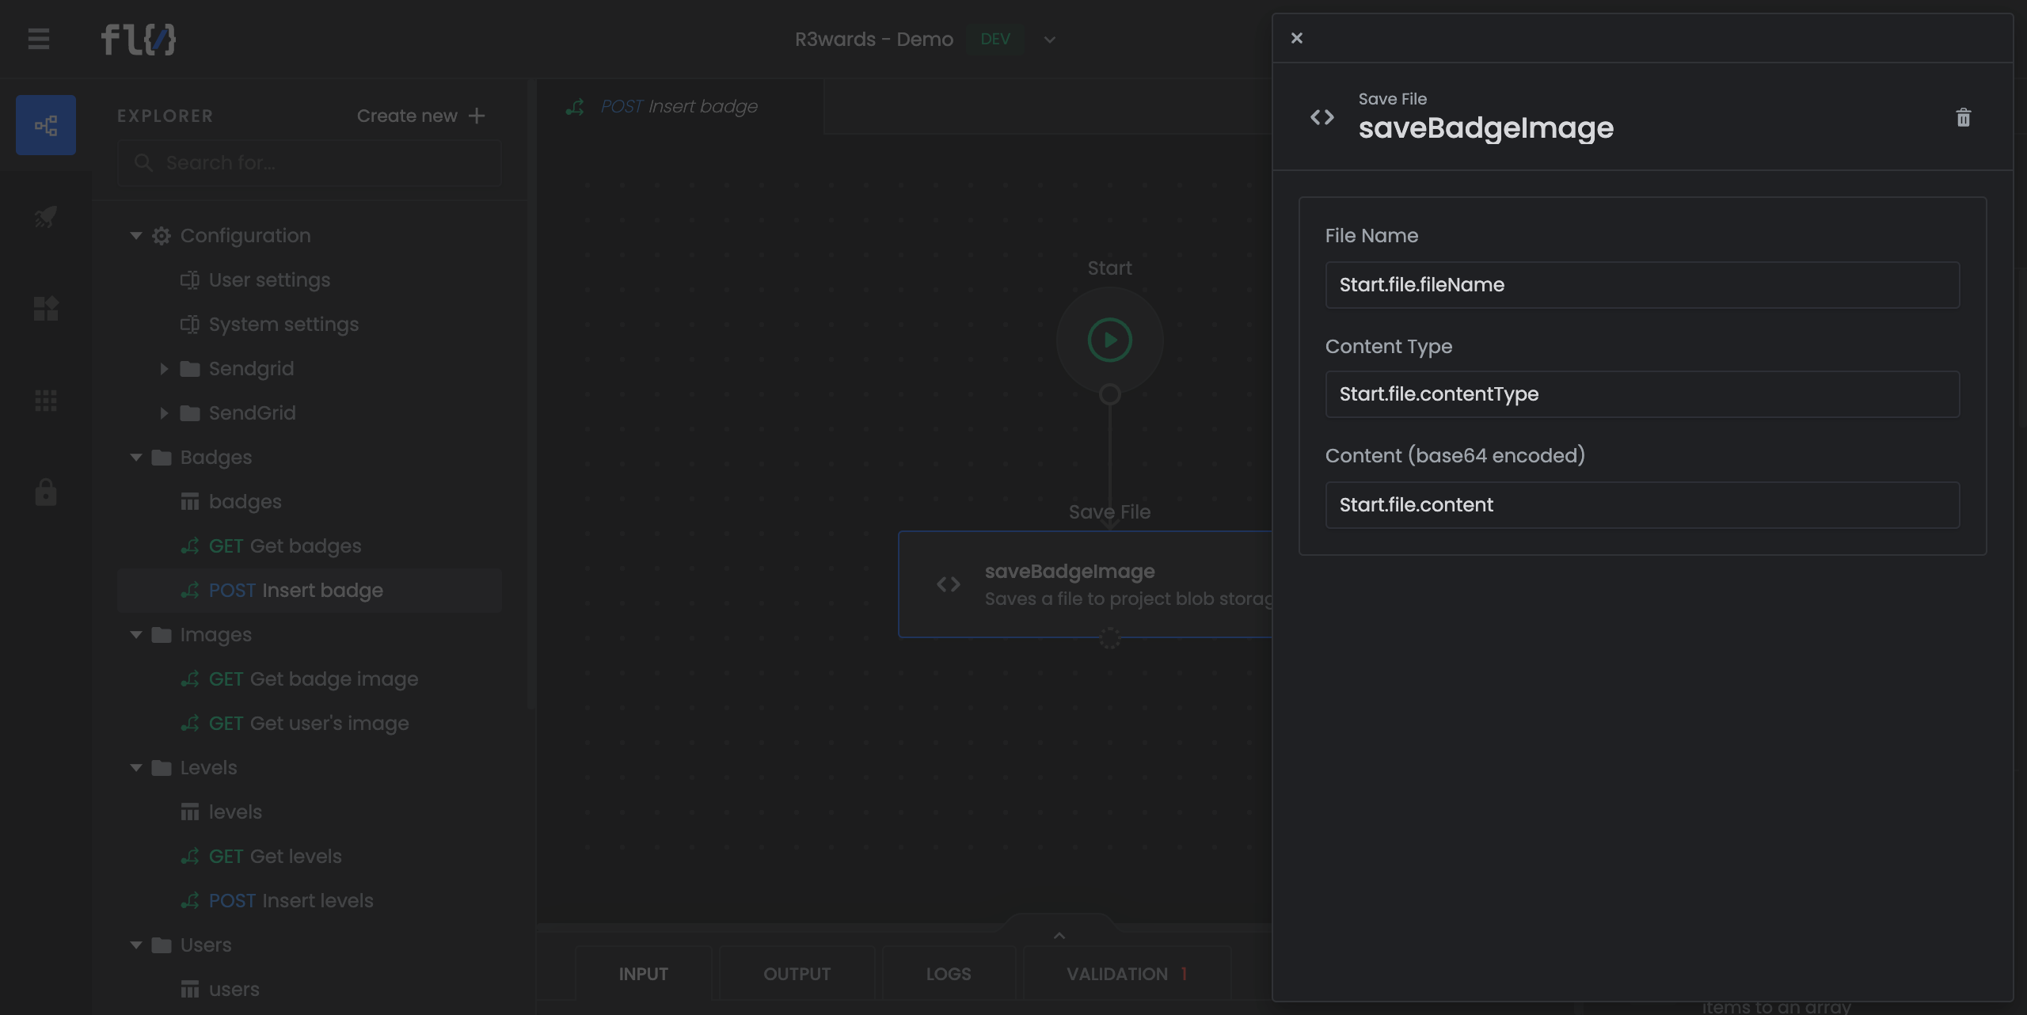This screenshot has width=2027, height=1015.
Task: Click the Configuration gear icon
Action: click(162, 236)
